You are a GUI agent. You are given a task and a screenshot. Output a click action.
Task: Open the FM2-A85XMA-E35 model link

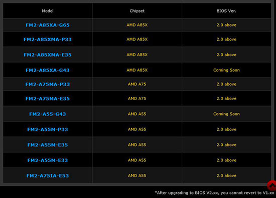tap(48, 54)
